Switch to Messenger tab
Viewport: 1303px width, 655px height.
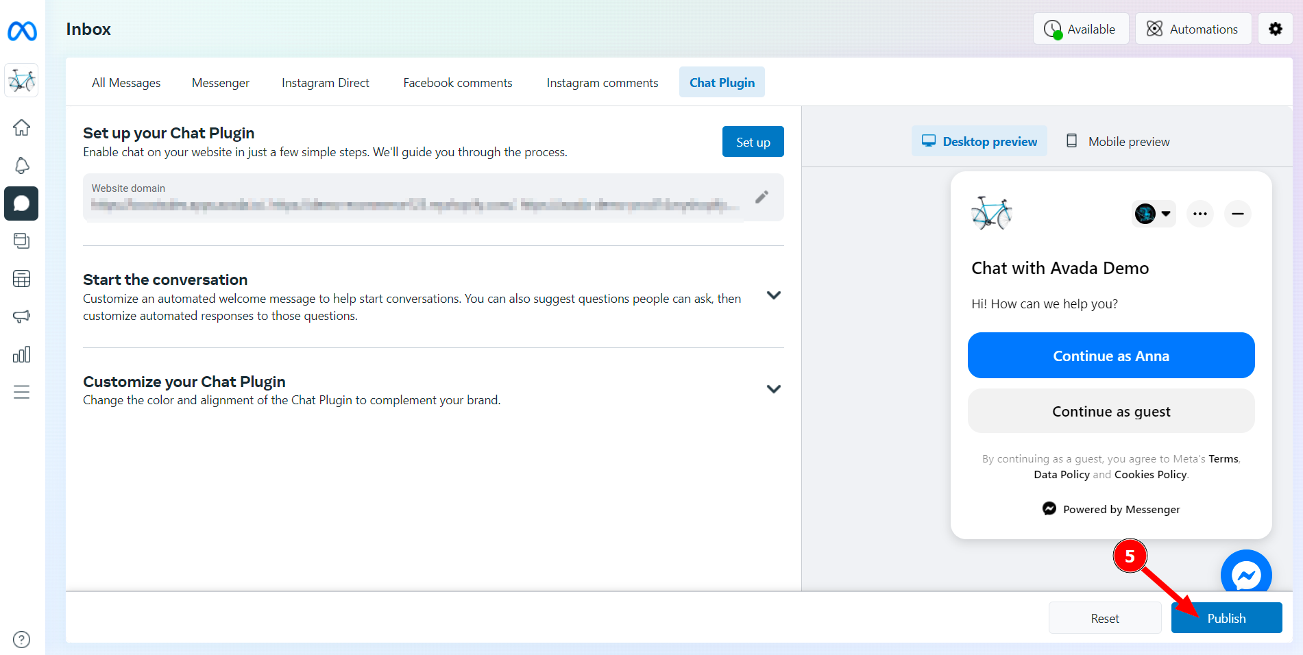(x=221, y=82)
